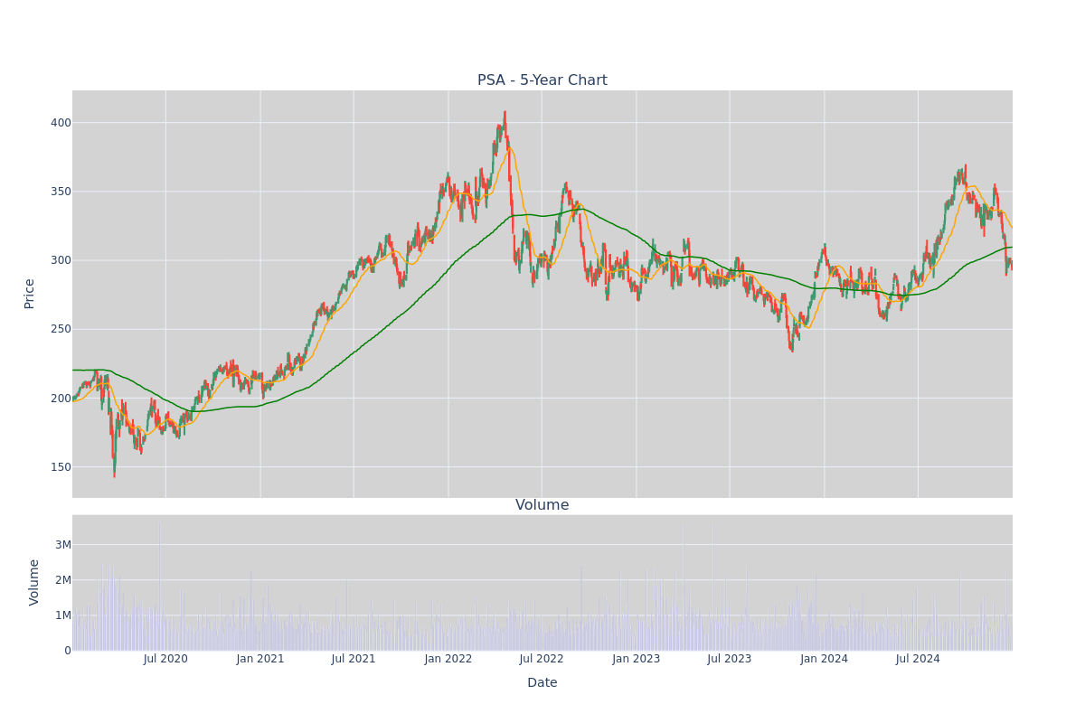Click the 250 price tick label
The width and height of the screenshot is (1085, 723).
pos(61,329)
